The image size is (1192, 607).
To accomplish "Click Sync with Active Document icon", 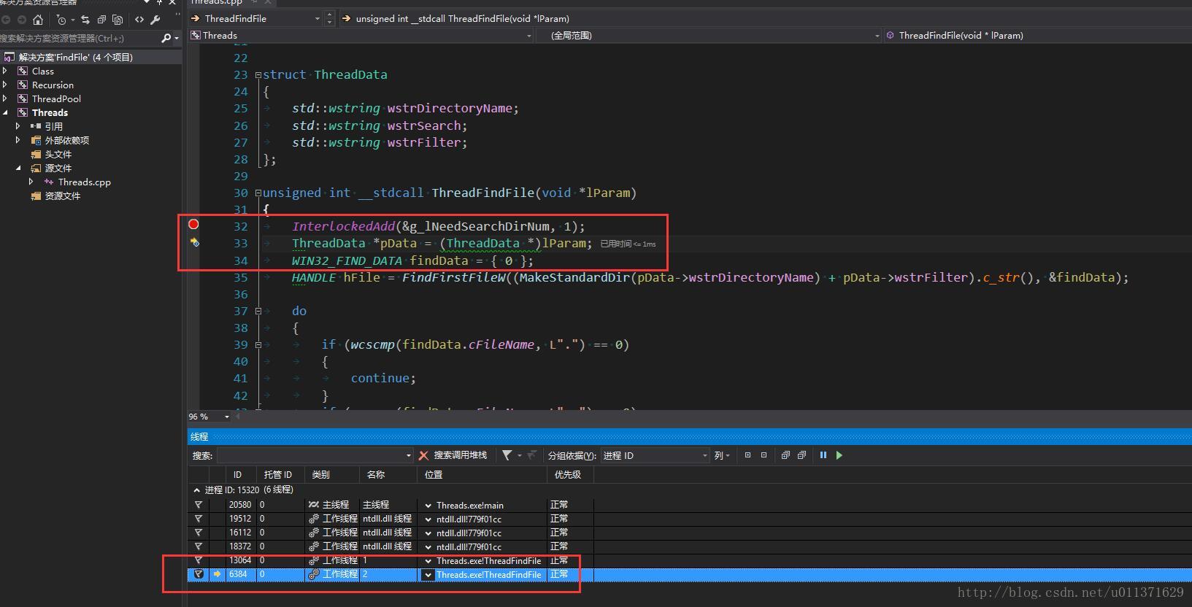I will [85, 20].
